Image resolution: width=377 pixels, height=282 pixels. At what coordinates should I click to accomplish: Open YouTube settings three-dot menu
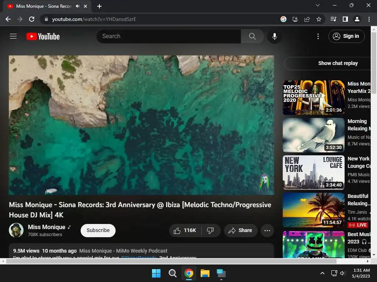[318, 36]
